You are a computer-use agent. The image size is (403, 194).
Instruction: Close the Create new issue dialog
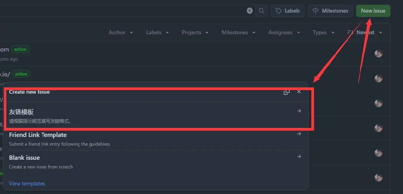point(299,92)
